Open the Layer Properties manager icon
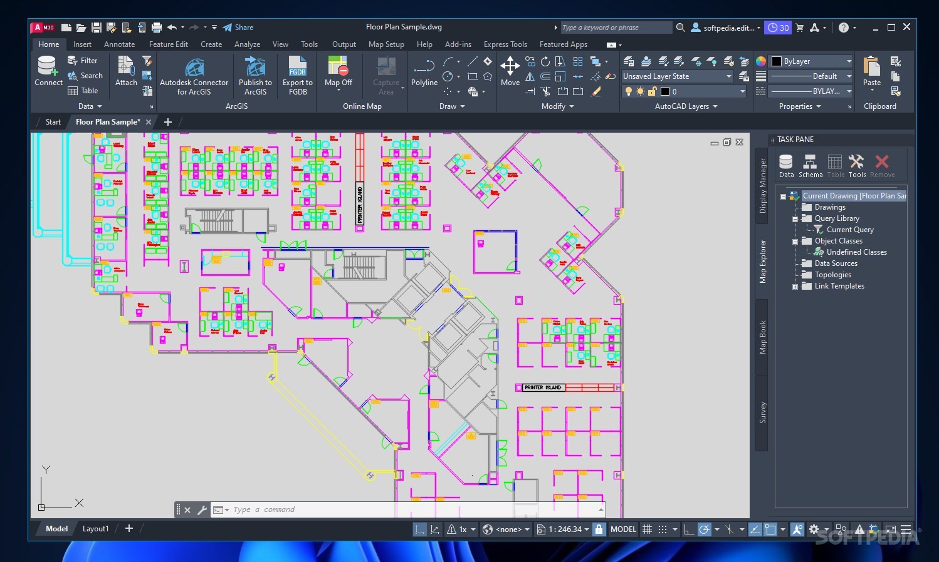Screen dimensions: 939x562 click(629, 61)
